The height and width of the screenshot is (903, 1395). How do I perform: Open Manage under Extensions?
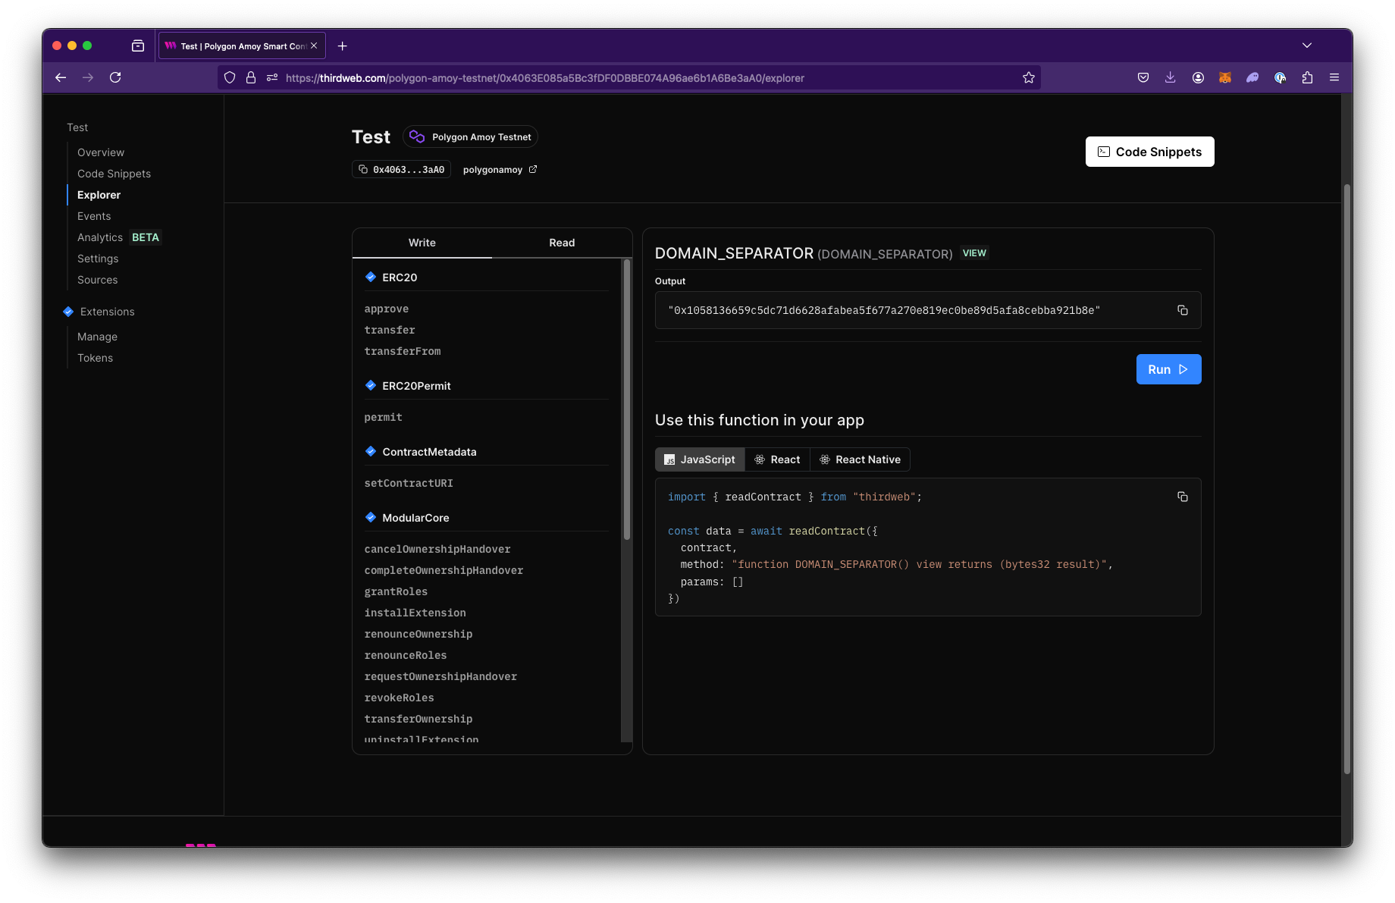[97, 337]
